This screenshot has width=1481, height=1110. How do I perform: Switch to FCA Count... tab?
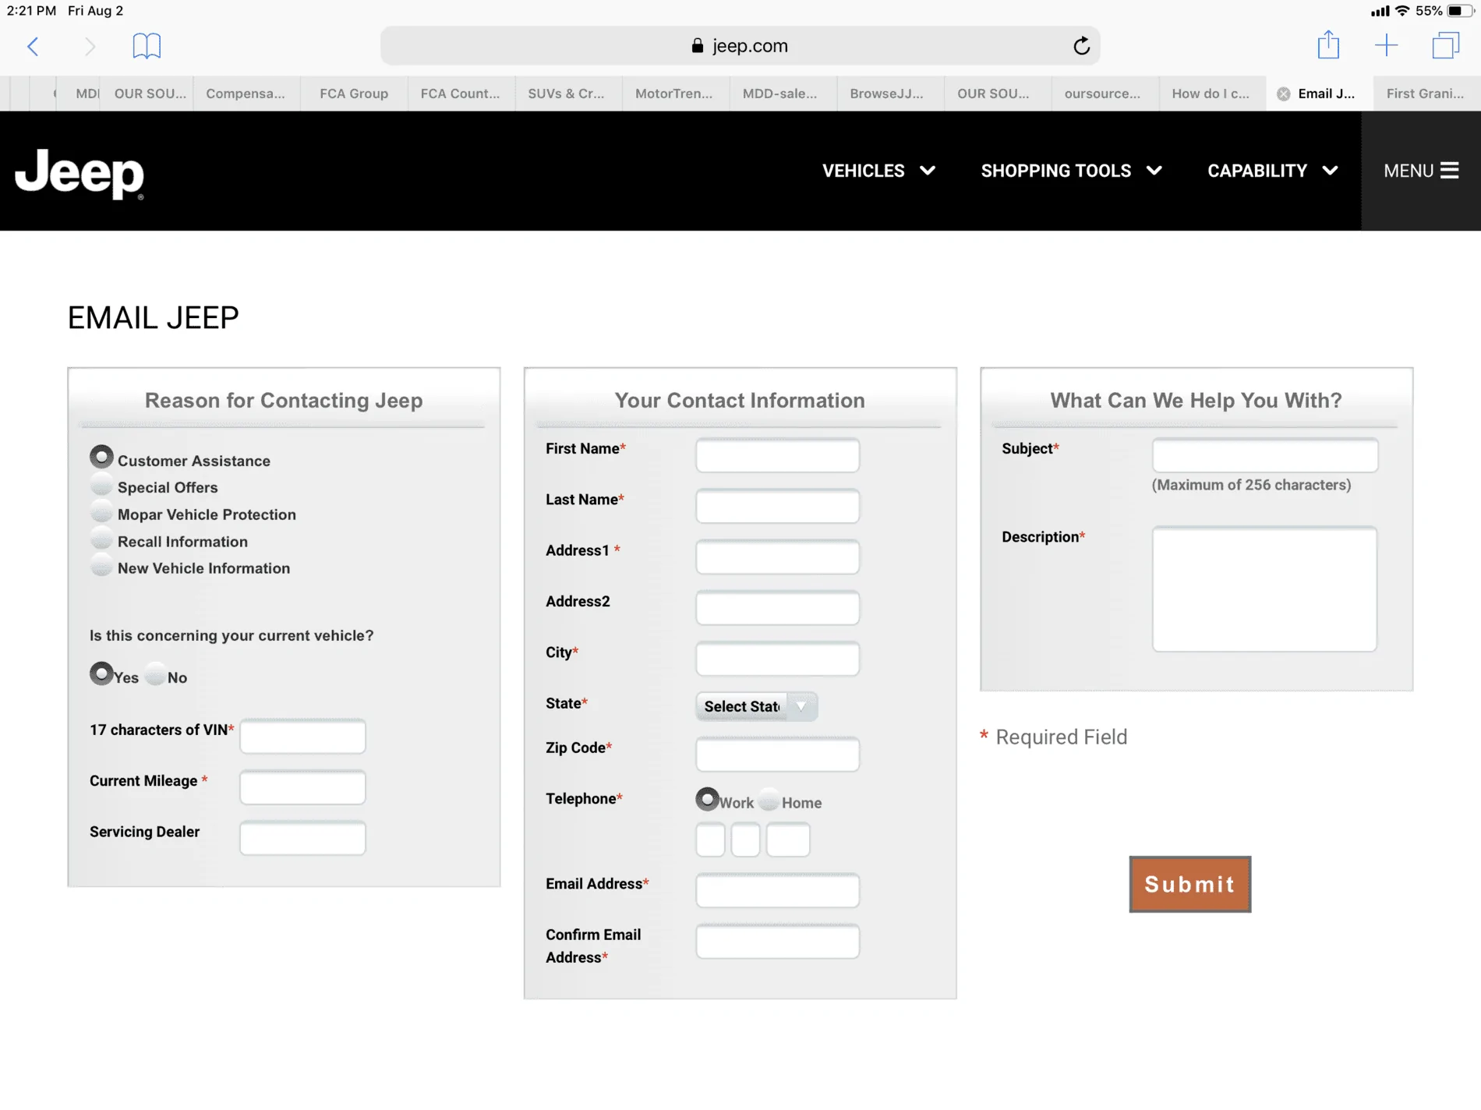[x=460, y=94]
